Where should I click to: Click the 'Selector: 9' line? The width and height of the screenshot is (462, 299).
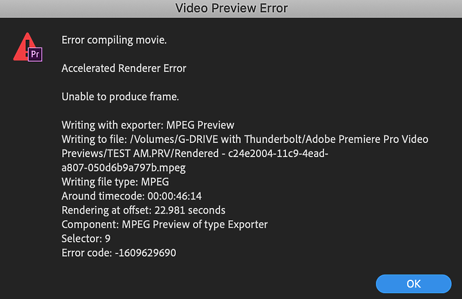pyautogui.click(x=86, y=238)
